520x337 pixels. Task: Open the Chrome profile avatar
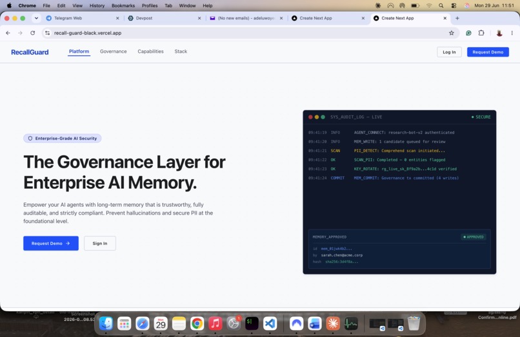click(x=499, y=33)
